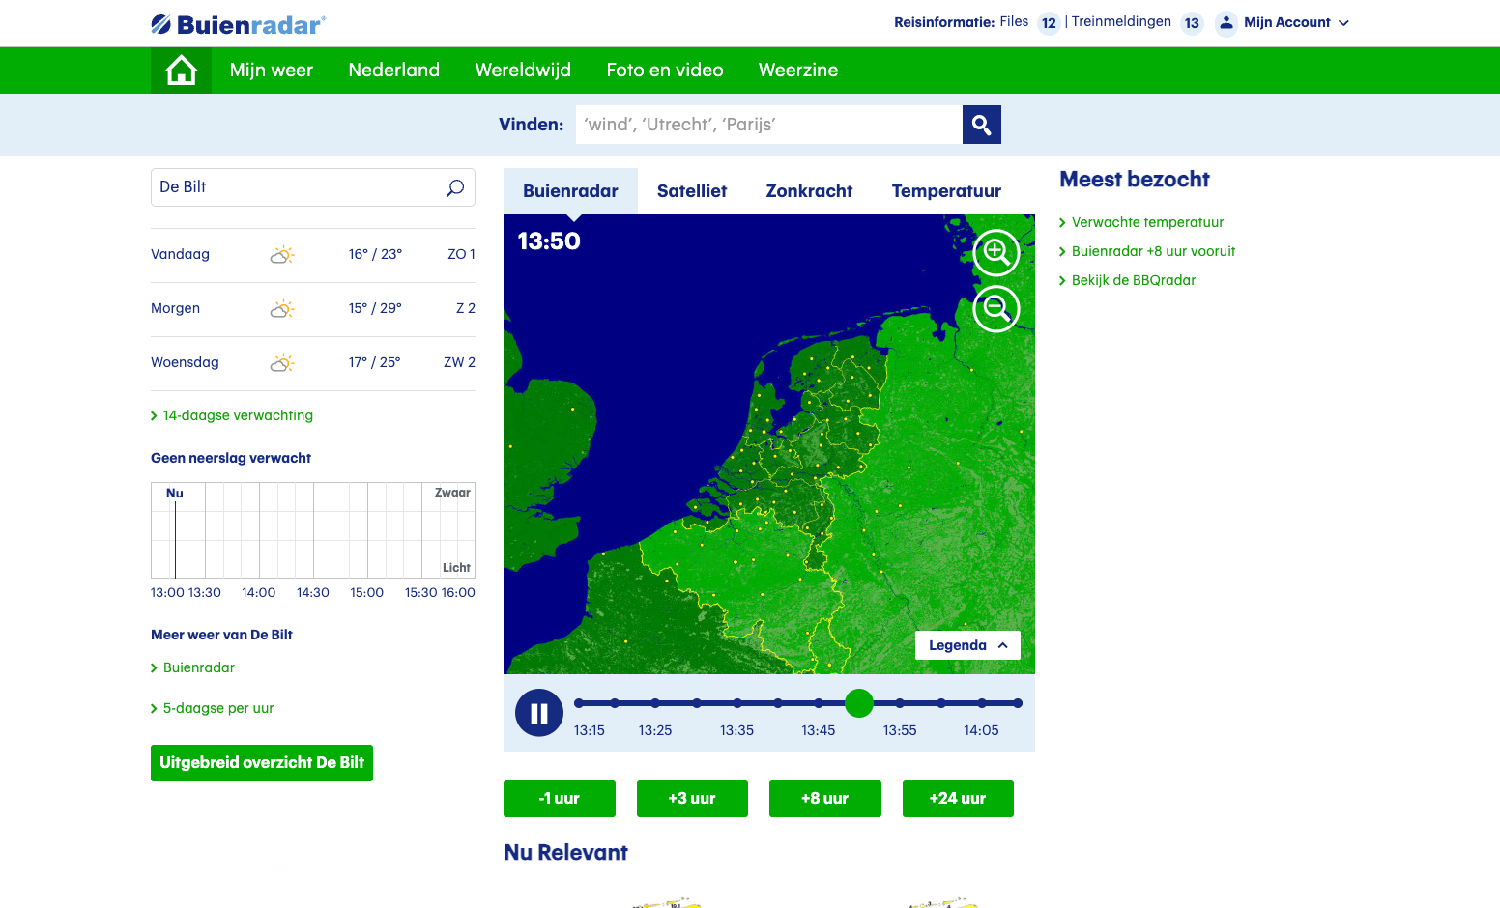Click the Vandaag weather icon
1500x908 pixels.
pos(282,255)
